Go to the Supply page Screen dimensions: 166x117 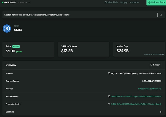124,2
